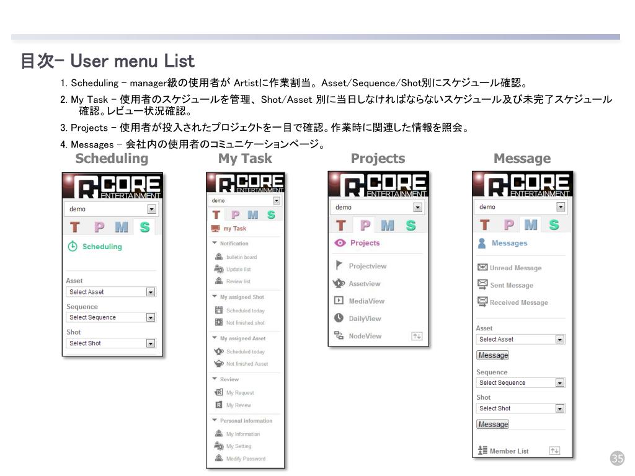
Task: Open the Member List link
Action: click(509, 451)
